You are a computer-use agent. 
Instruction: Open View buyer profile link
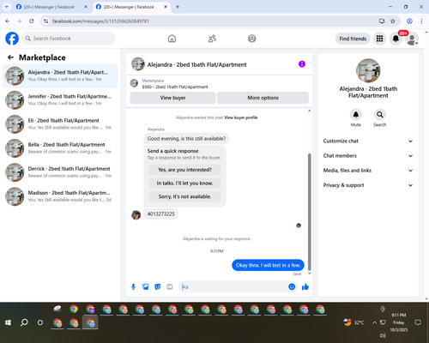tap(241, 117)
